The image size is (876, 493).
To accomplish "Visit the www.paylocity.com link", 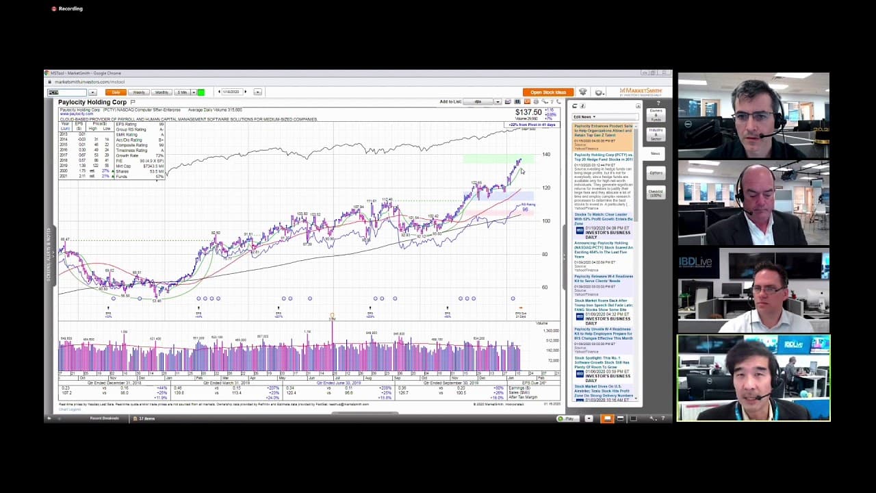I will pyautogui.click(x=76, y=114).
